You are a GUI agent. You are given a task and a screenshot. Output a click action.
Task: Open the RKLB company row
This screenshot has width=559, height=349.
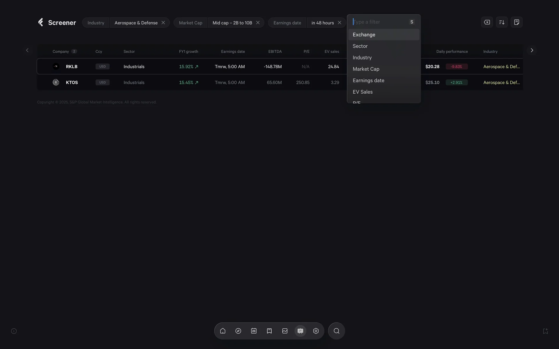[x=72, y=67]
